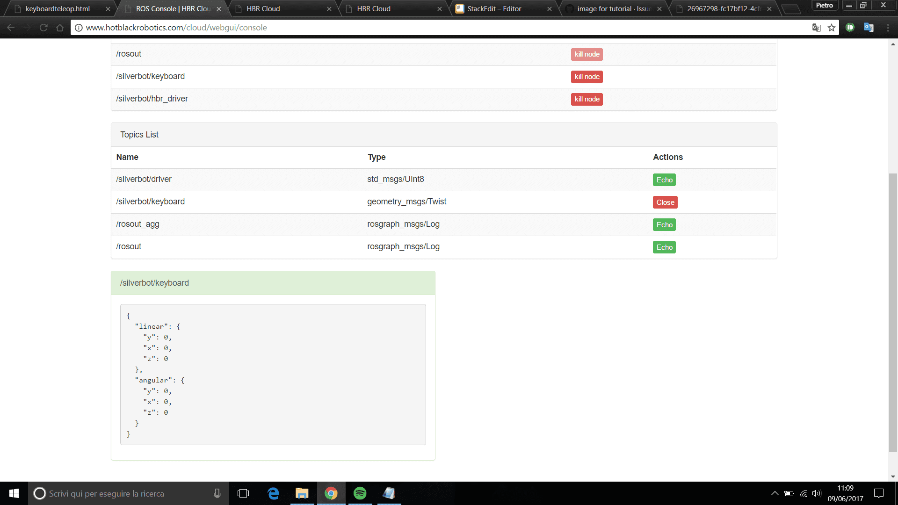This screenshot has height=505, width=898.
Task: Echo the /silverbot/driver topic
Action: [664, 180]
